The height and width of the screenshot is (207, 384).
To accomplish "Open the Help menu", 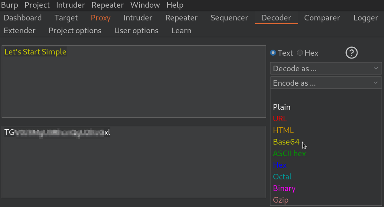I will point(175,5).
